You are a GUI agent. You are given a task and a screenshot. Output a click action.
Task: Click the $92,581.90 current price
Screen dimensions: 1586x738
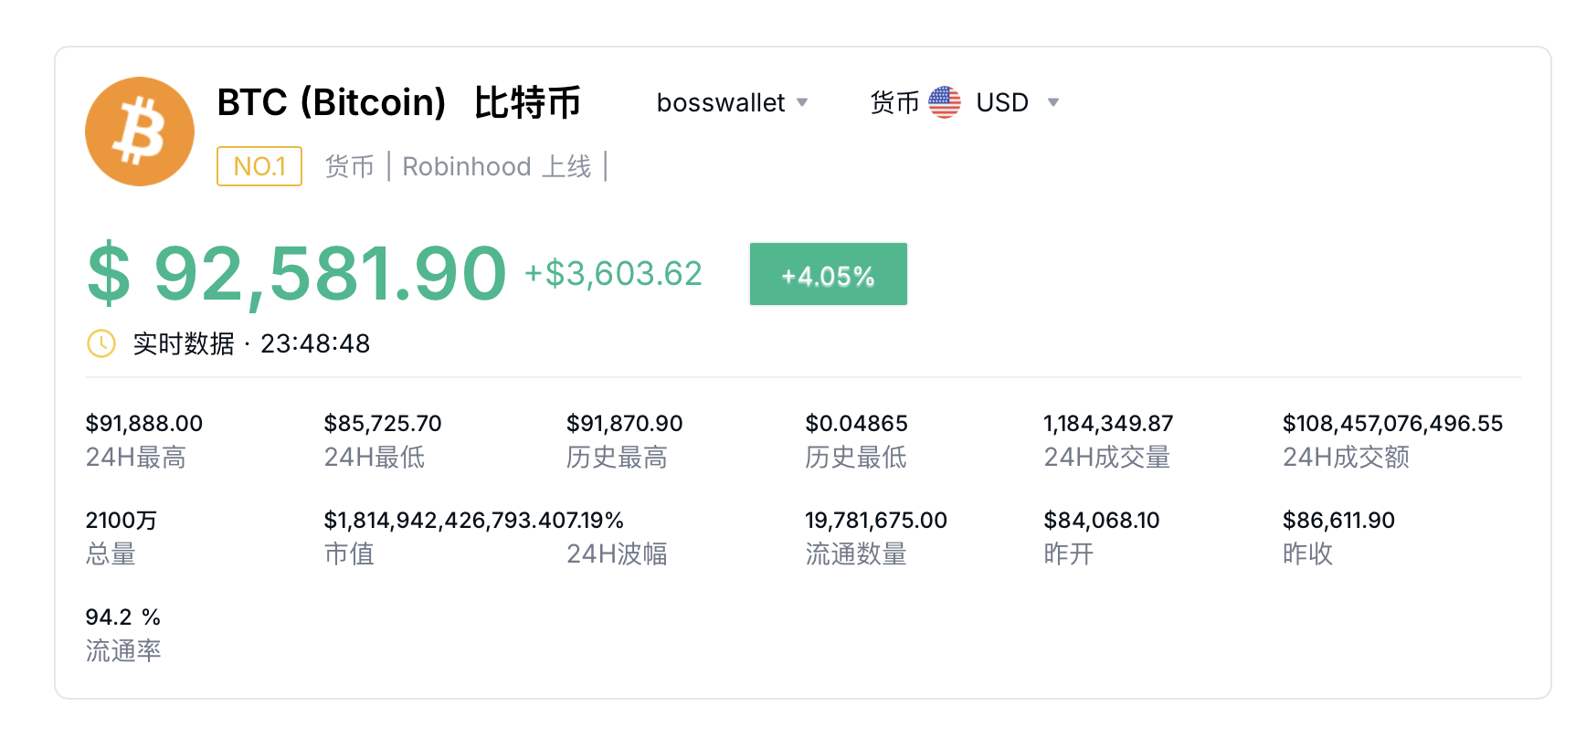click(x=297, y=273)
